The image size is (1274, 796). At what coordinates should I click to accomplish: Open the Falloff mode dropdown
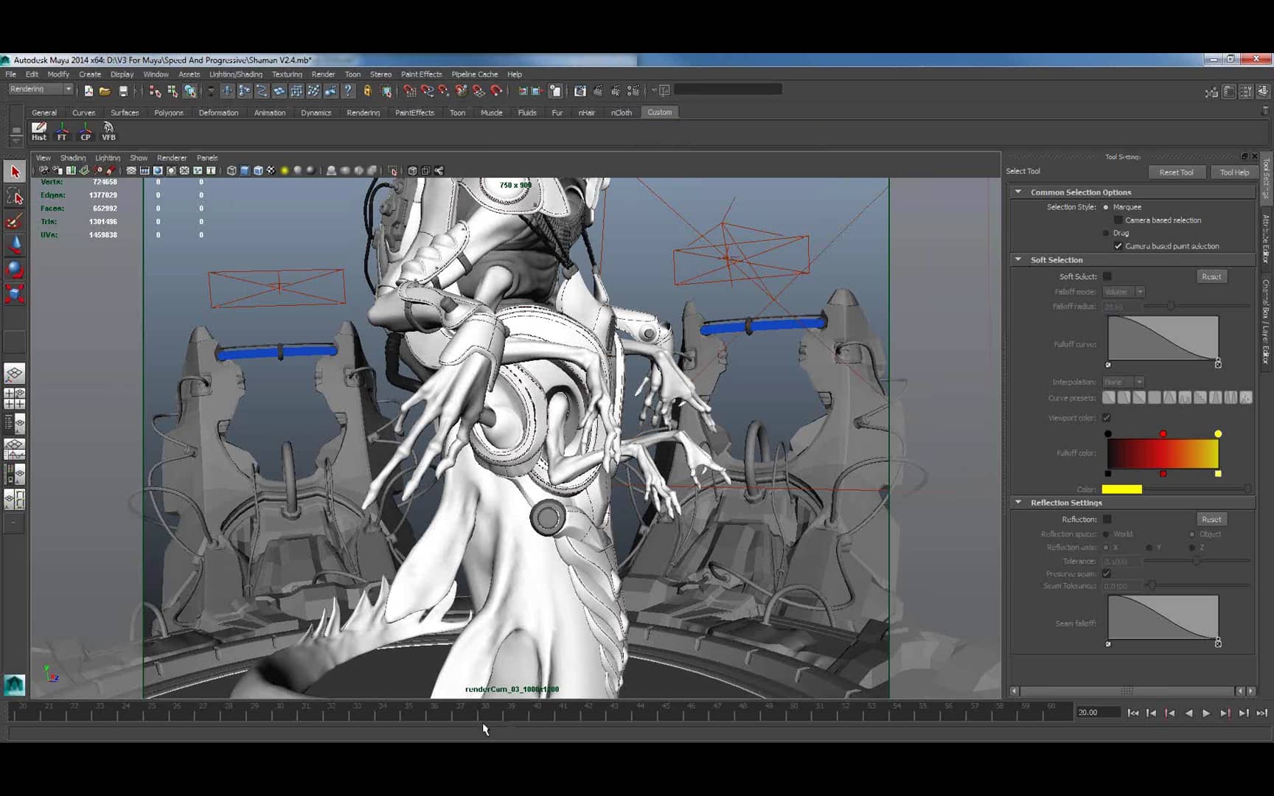click(1139, 292)
